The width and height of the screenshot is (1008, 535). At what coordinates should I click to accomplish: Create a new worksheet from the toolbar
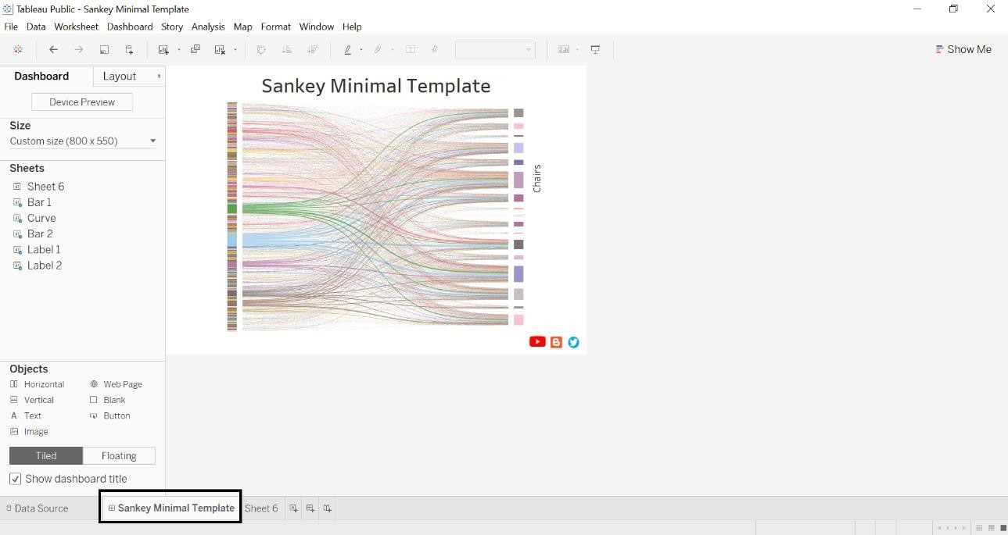click(x=164, y=49)
